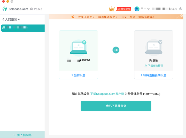Image resolution: width=186 pixels, height=138 pixels.
Task: Click SVIP加速，流畅无限享 banner text
Action: tap(138, 17)
